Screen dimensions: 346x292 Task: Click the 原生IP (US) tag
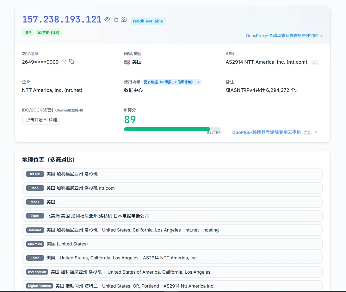[48, 33]
